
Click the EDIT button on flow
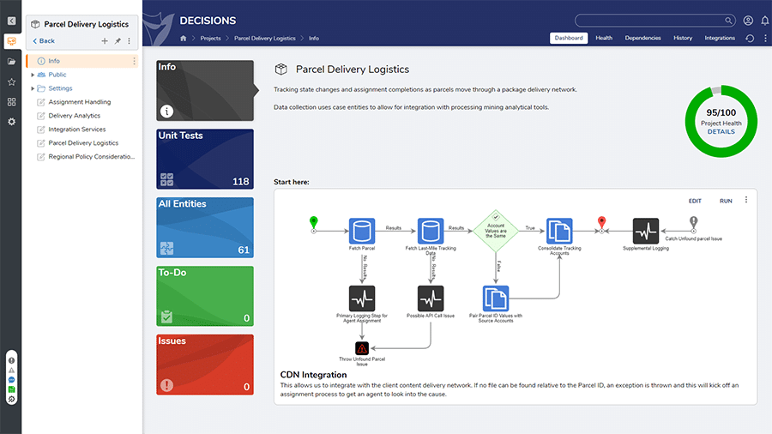coord(695,201)
